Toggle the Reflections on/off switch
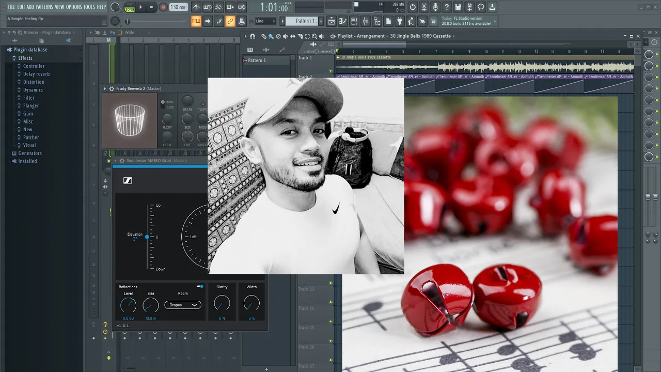This screenshot has width=661, height=372. click(x=200, y=286)
